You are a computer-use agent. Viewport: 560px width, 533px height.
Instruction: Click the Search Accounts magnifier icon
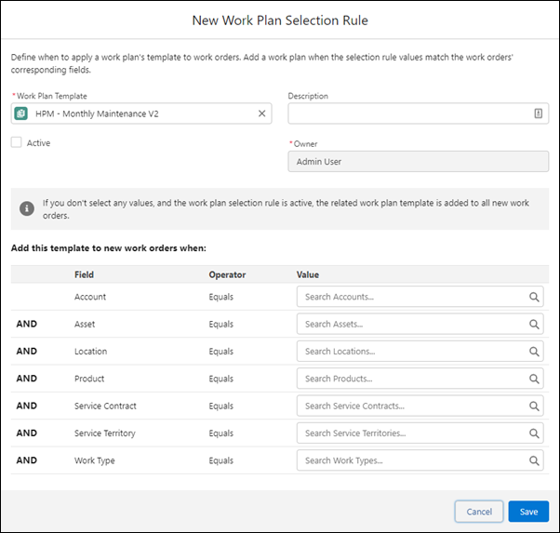point(534,297)
